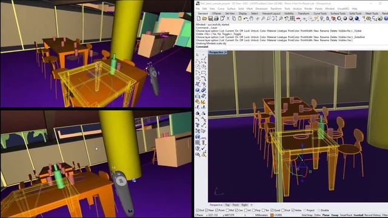Switch to the Solid Tools toolbar tab
This screenshot has height=218, width=388.
[x=355, y=13]
